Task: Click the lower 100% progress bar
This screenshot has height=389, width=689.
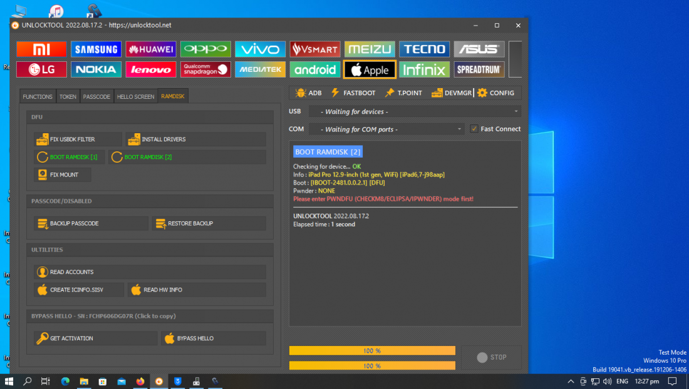Action: (372, 366)
